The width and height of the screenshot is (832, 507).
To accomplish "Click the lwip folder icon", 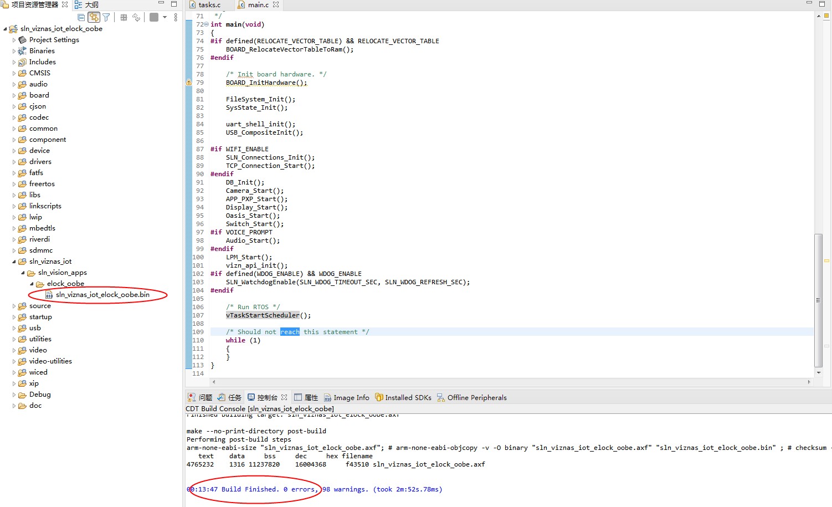I will point(22,217).
